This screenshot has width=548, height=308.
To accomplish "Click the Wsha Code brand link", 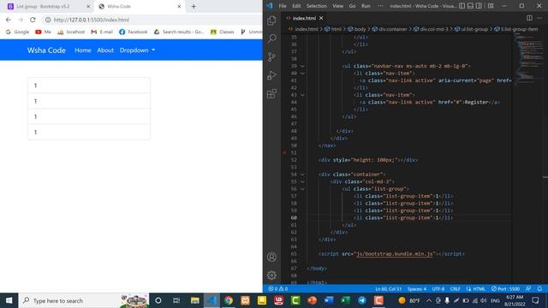I will (46, 50).
